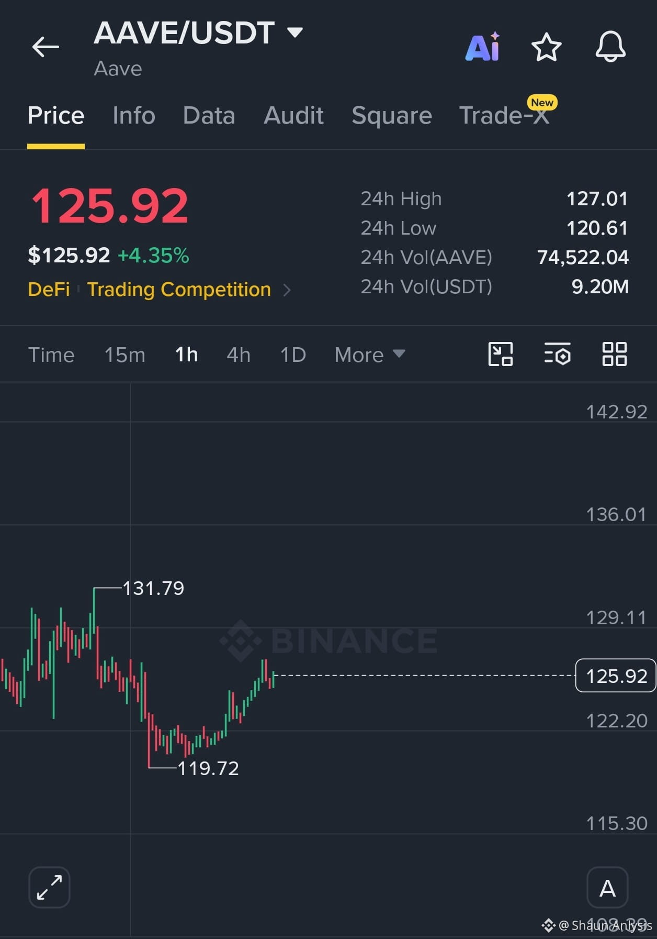The image size is (657, 939).
Task: Tap the 24h High value 127.01
Action: coord(597,199)
